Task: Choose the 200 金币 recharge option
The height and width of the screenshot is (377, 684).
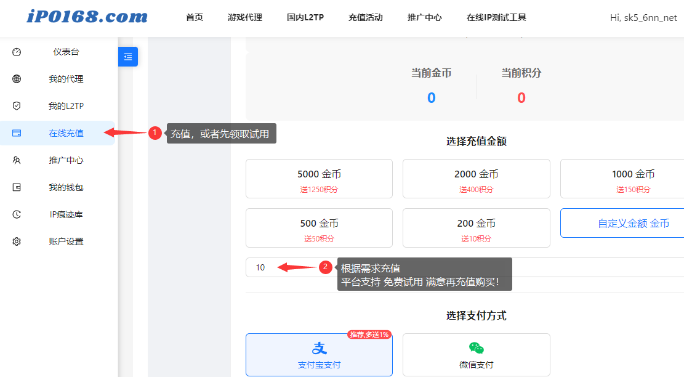Action: (477, 228)
